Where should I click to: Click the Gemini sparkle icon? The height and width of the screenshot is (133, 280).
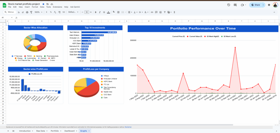click(x=269, y=5)
